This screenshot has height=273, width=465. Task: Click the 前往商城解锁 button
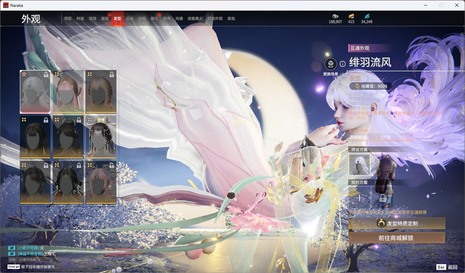click(397, 238)
